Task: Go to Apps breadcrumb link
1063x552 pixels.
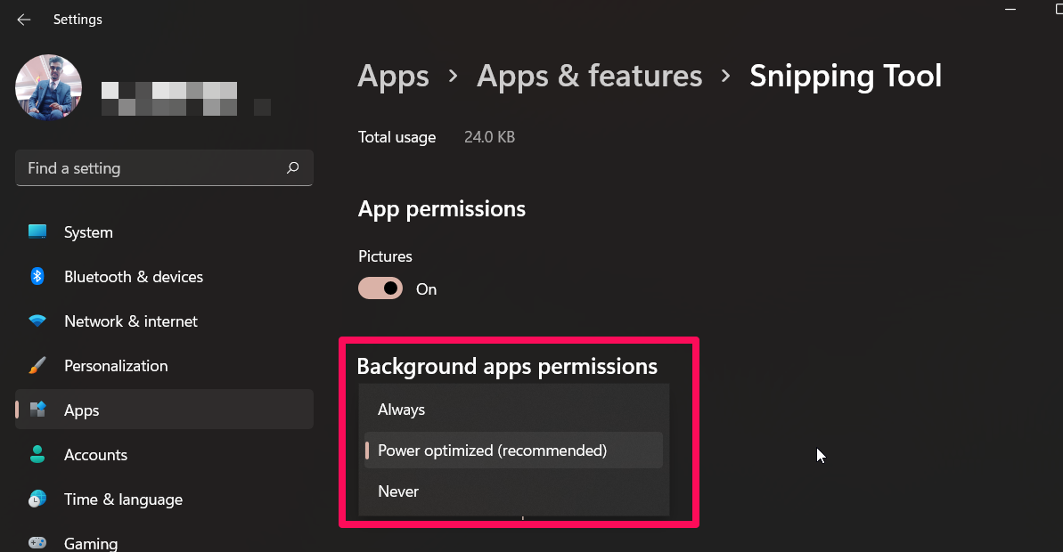Action: tap(393, 77)
